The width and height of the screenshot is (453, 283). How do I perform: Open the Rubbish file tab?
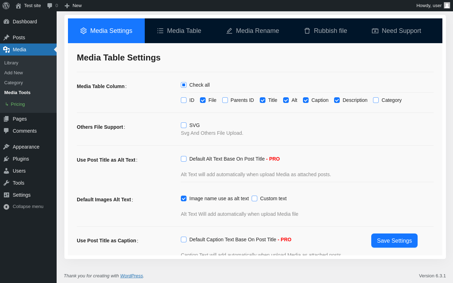326,31
